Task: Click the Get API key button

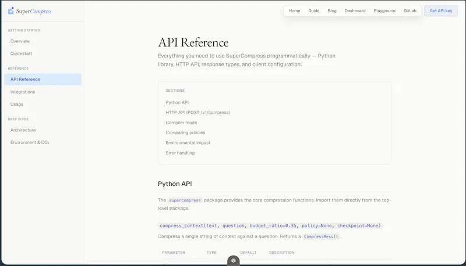Action: coord(441,10)
